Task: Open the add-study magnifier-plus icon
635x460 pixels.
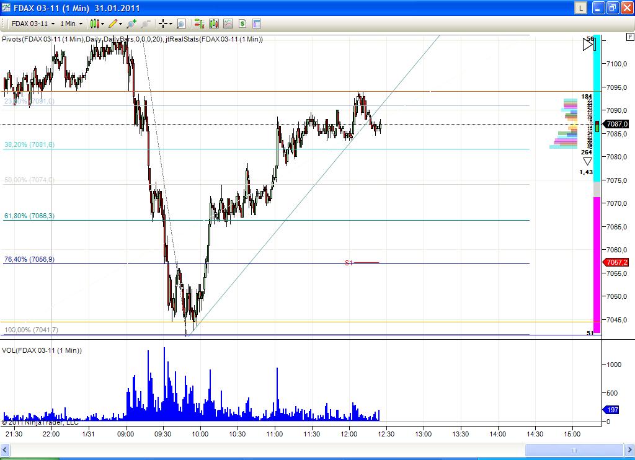Action: click(x=130, y=24)
